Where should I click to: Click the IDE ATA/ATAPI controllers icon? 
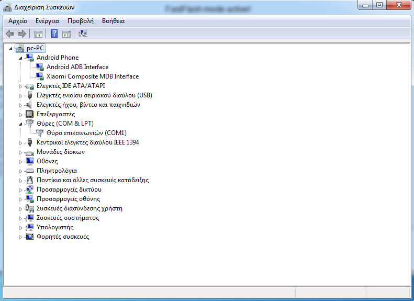[x=30, y=86]
